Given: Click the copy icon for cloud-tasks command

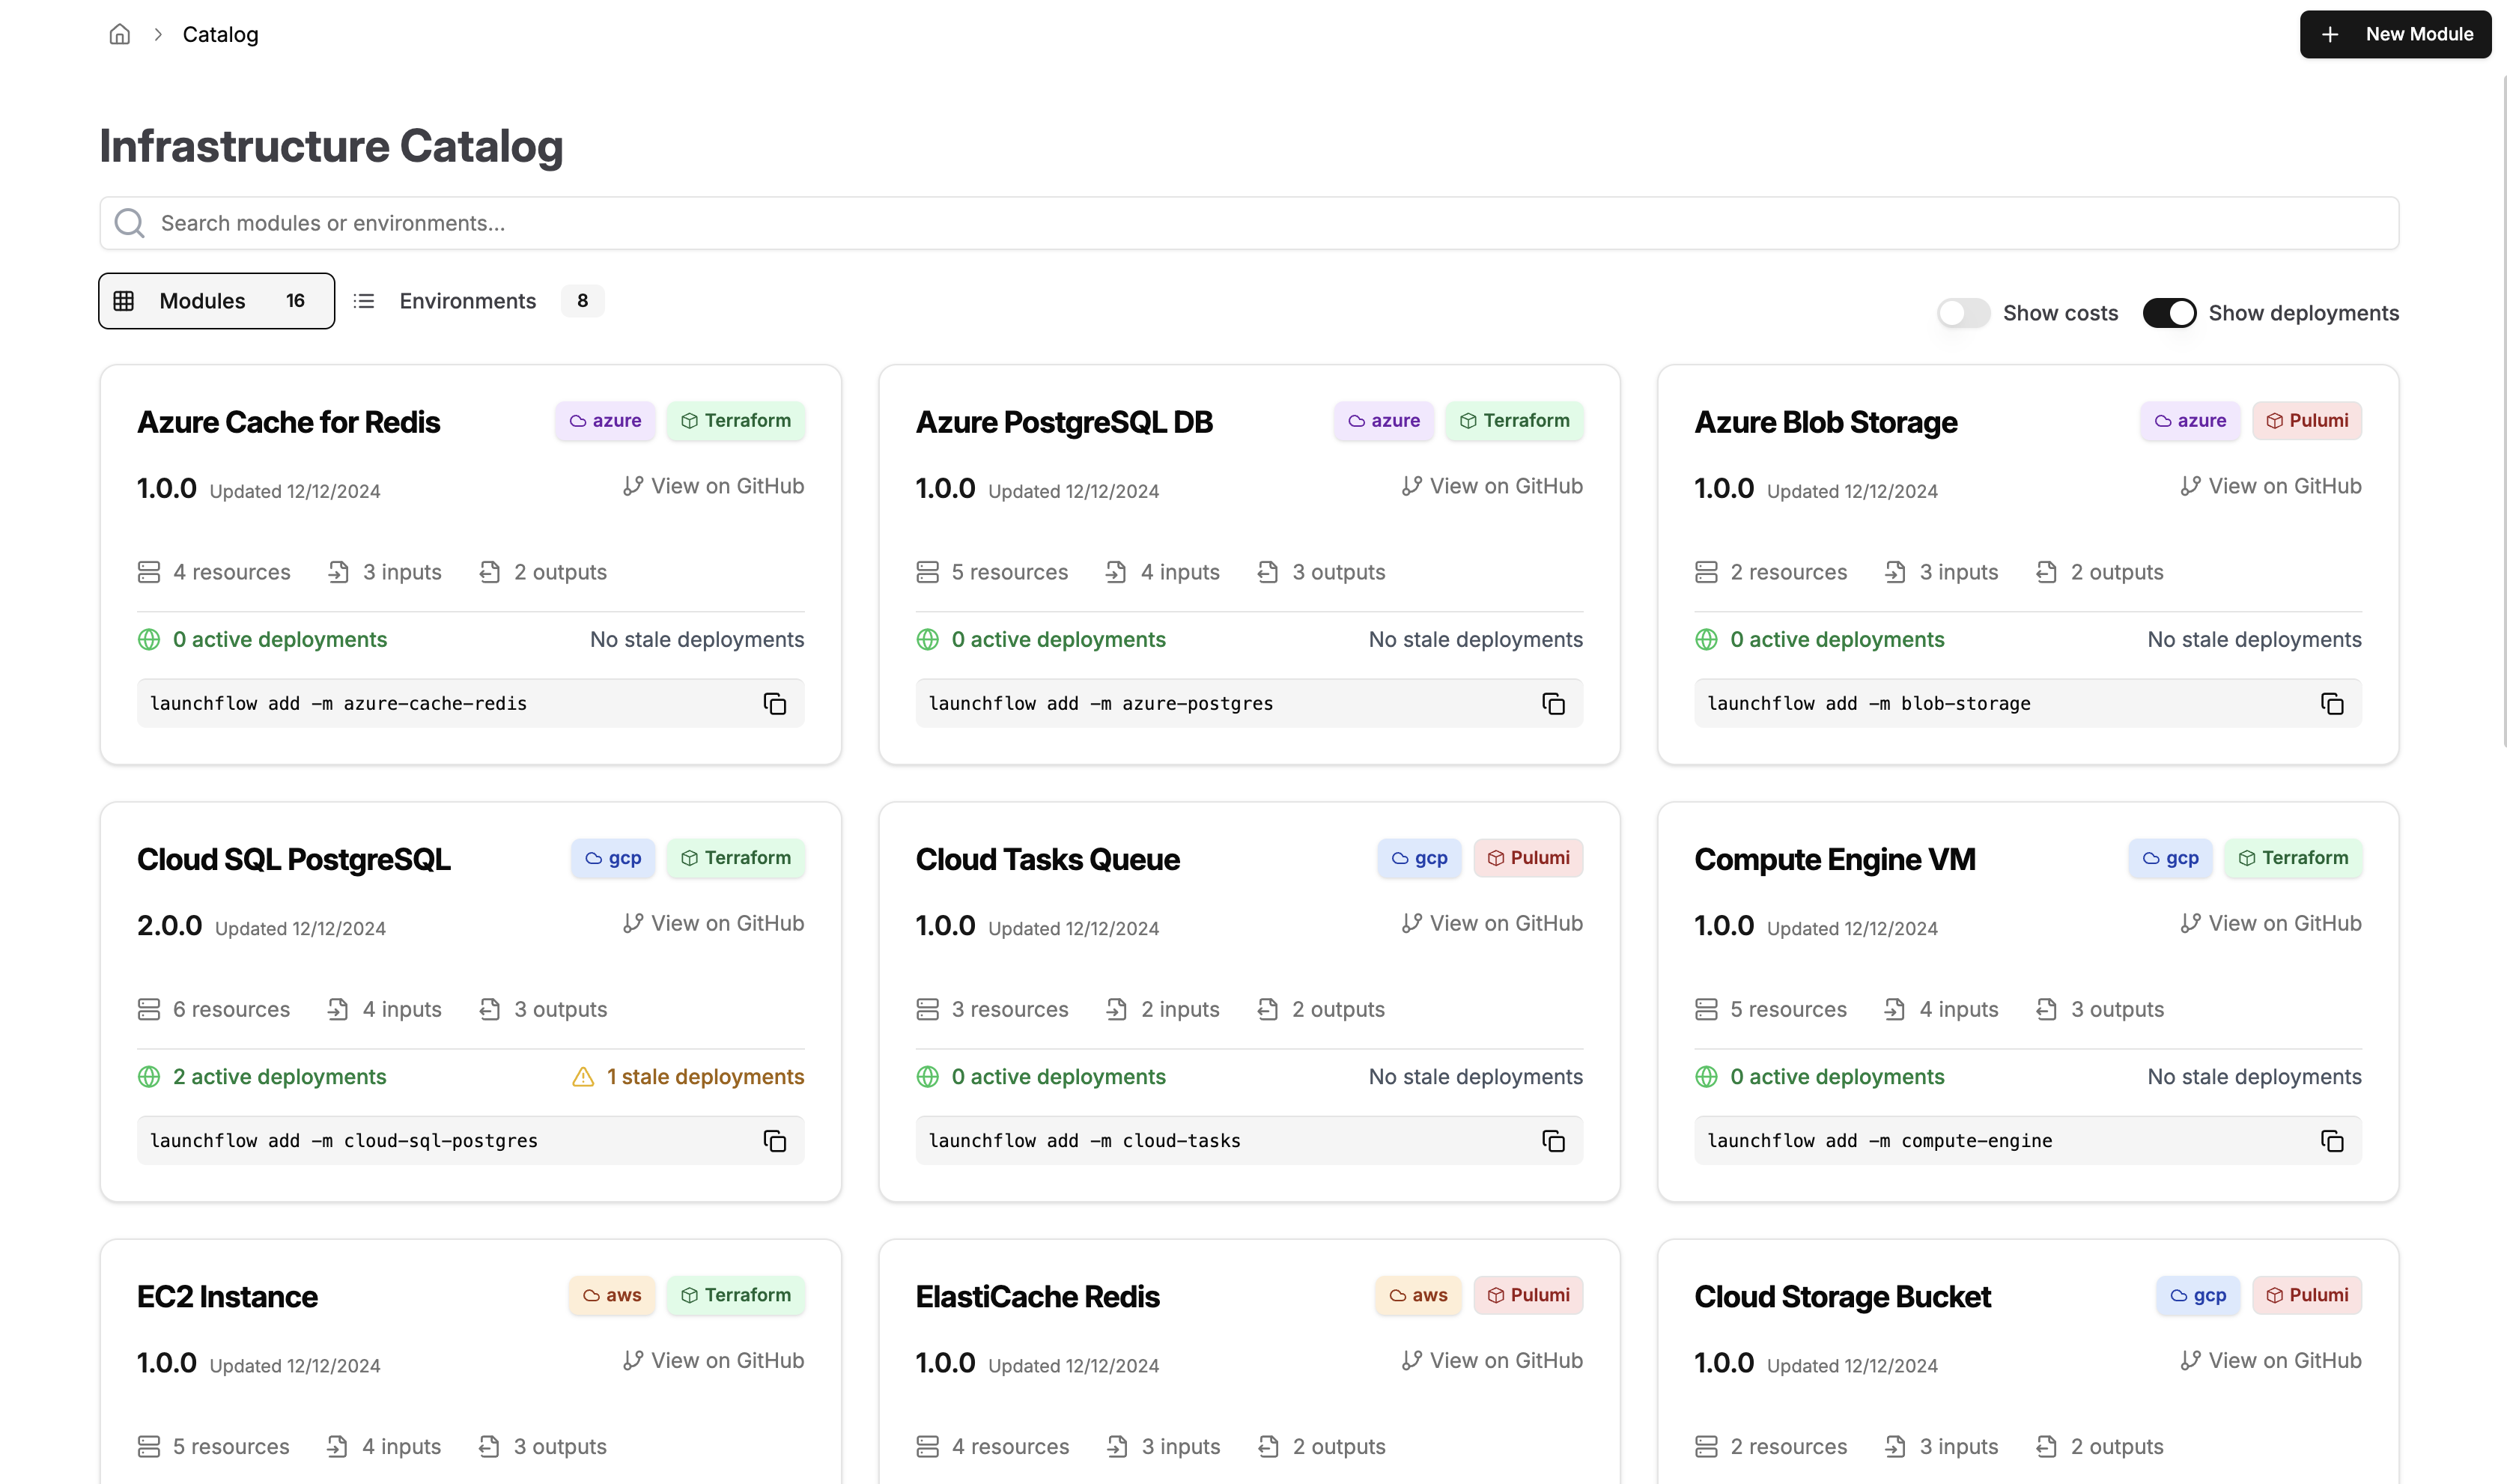Looking at the screenshot, I should [1553, 1140].
